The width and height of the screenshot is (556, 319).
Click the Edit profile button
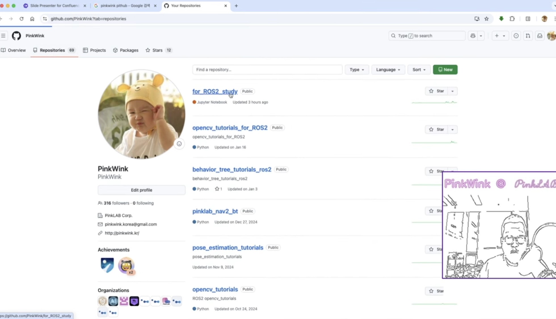141,190
